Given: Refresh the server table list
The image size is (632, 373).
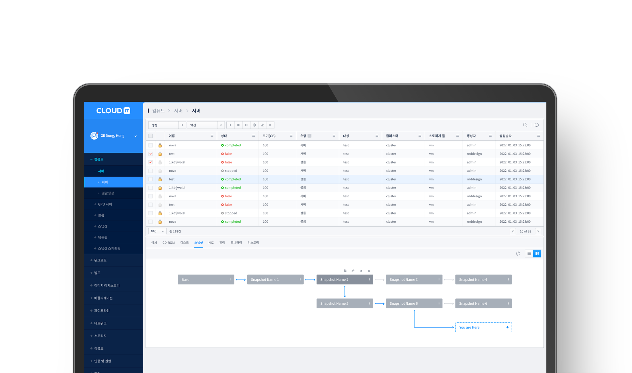Looking at the screenshot, I should (x=537, y=125).
